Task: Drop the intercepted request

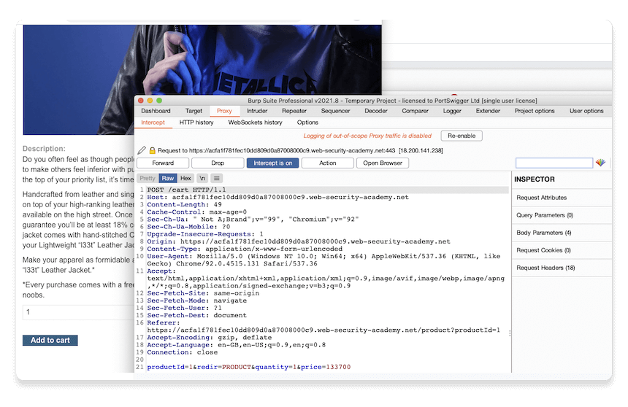Action: click(x=218, y=163)
